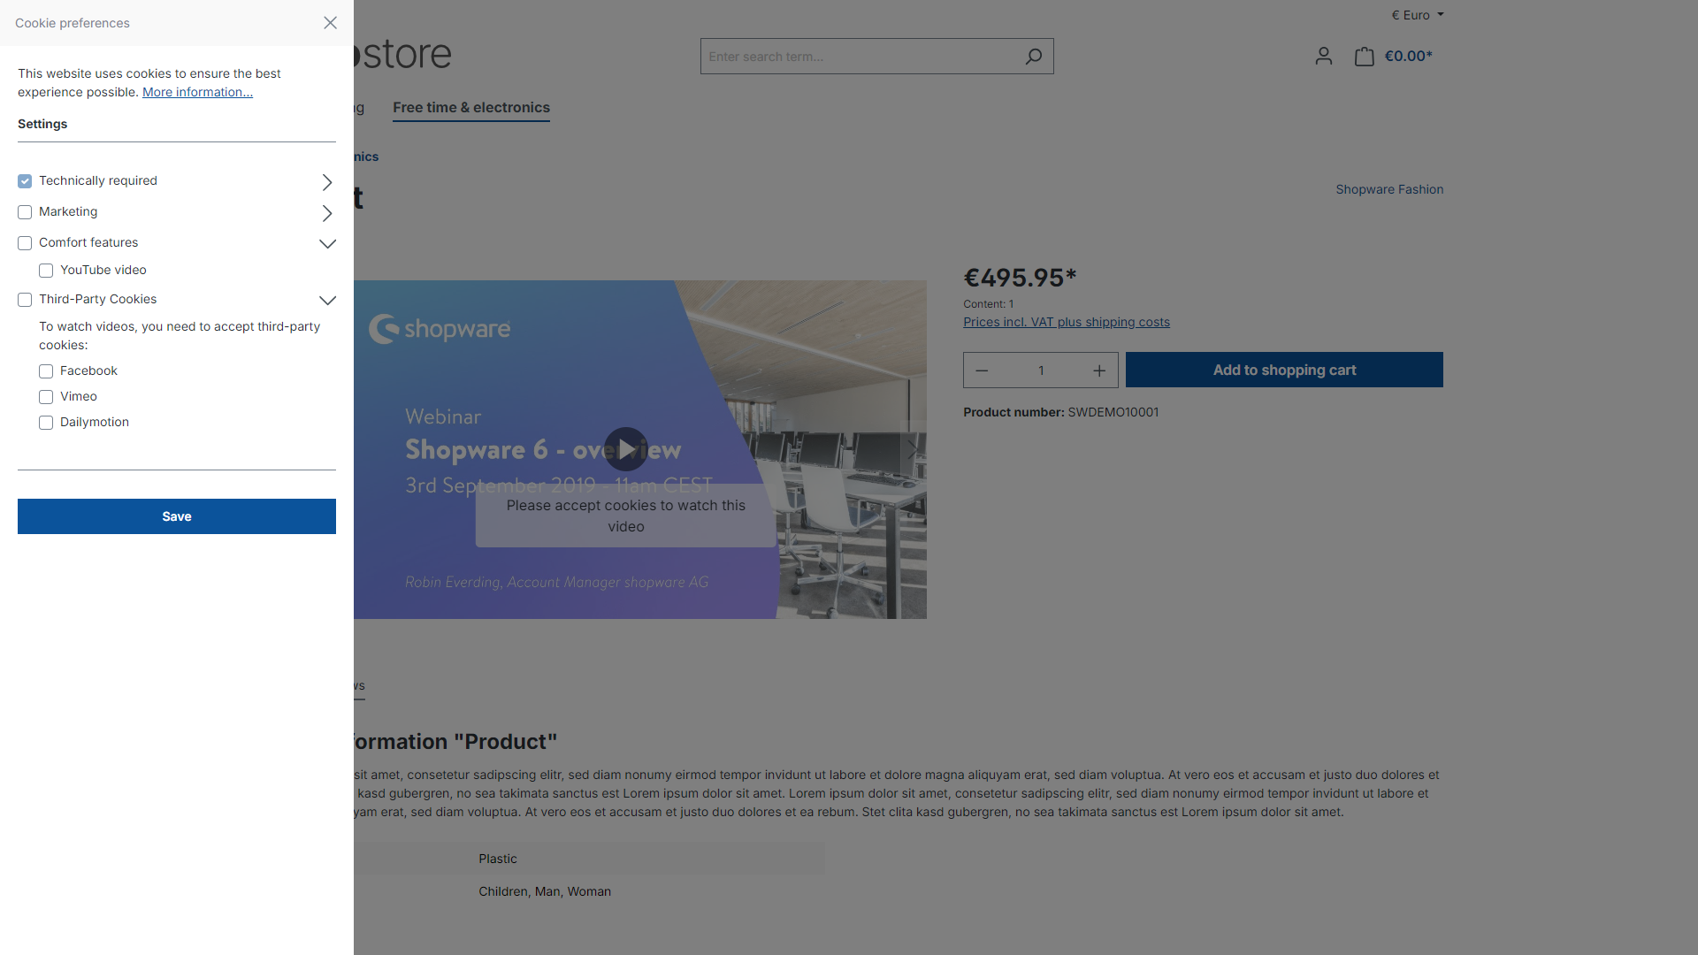Click the search magnifier icon
Viewport: 1698px width, 955px height.
click(x=1033, y=57)
